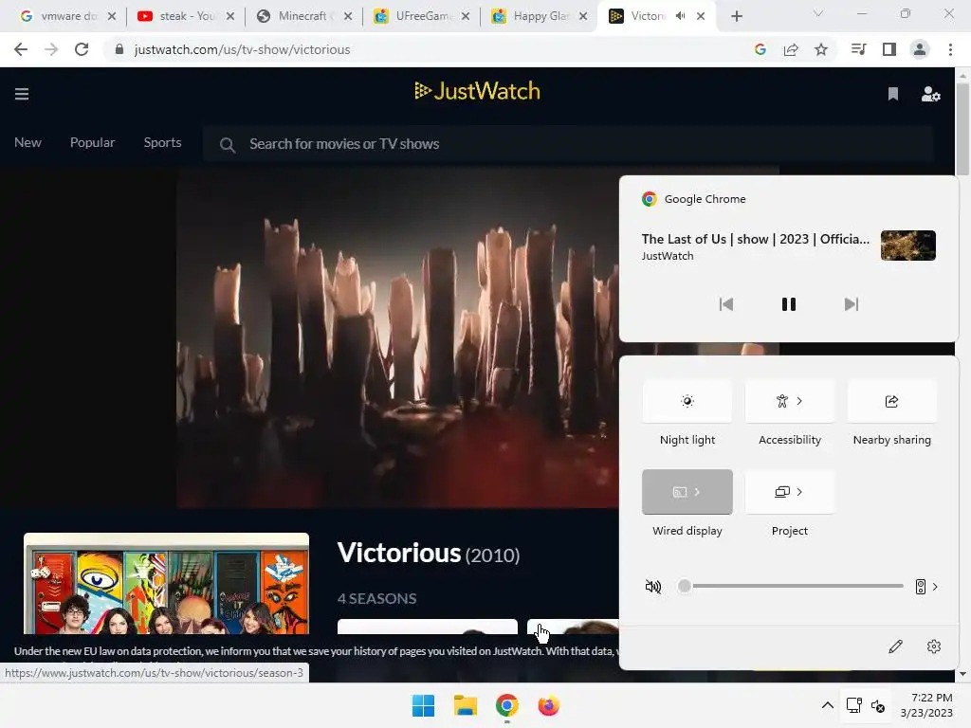Select a sound output device arrow
The image size is (971, 728).
click(927, 586)
